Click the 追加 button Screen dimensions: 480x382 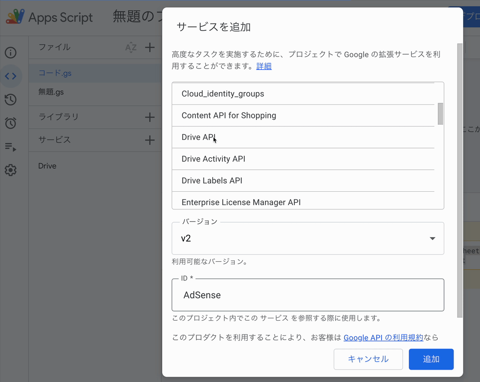click(x=431, y=359)
